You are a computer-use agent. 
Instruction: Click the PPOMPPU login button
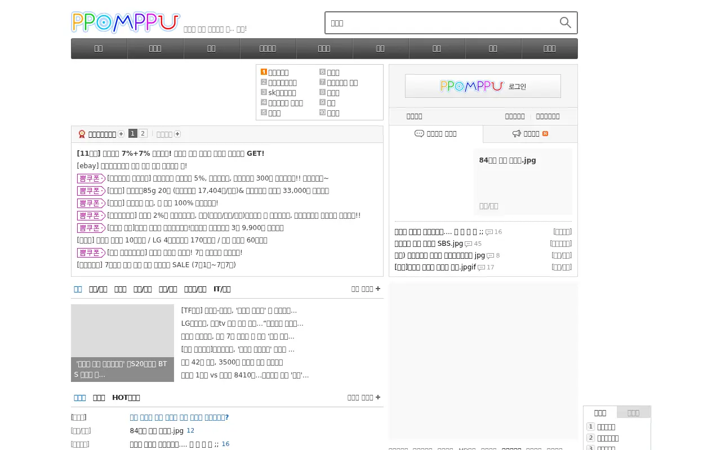pyautogui.click(x=483, y=86)
